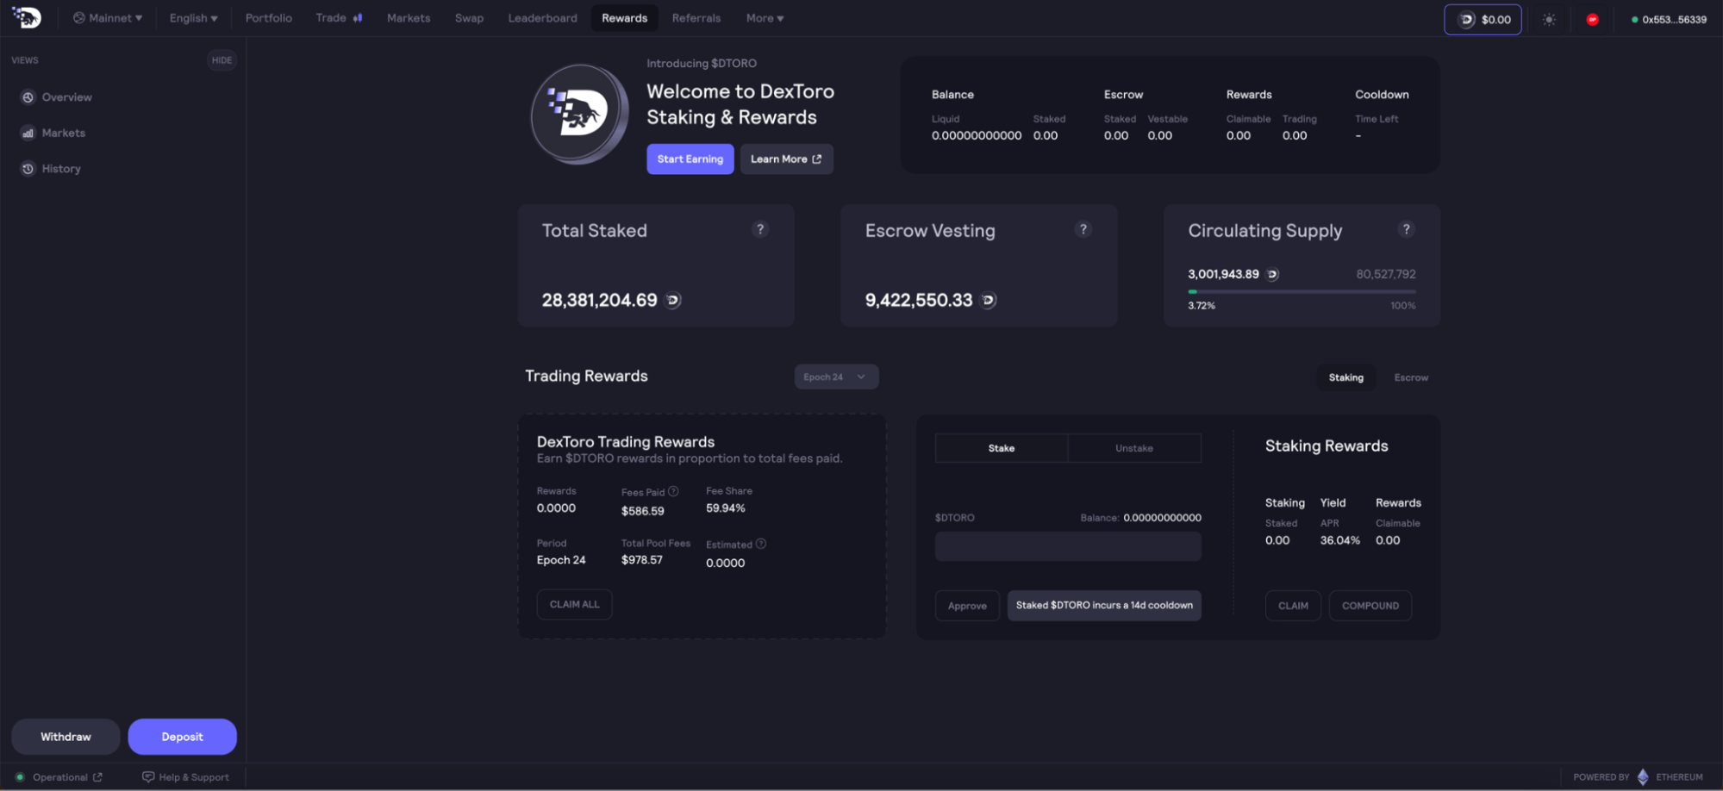The width and height of the screenshot is (1723, 791).
Task: Open the Epoch 24 dropdown
Action: (x=836, y=377)
